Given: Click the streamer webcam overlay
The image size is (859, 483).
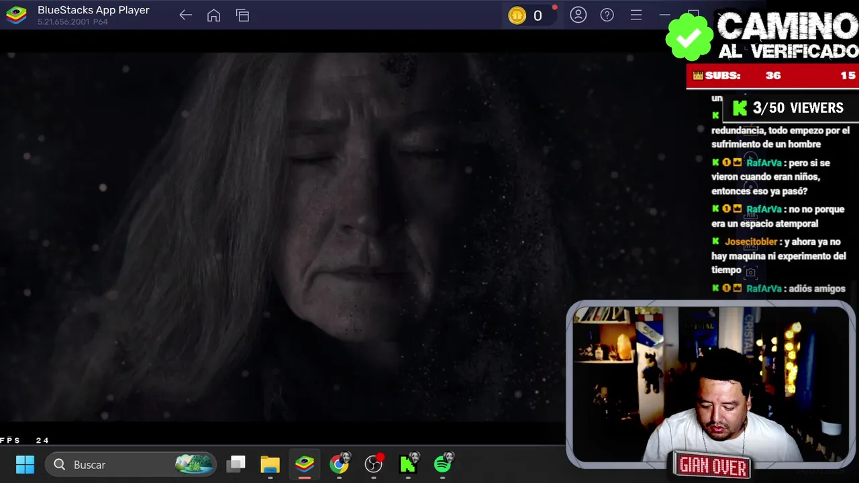Looking at the screenshot, I should point(711,384).
